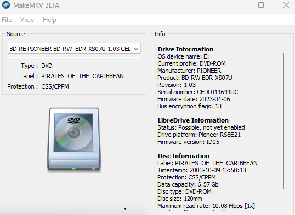Click Bus encryption flags: 13 line
Image resolution: width=295 pixels, height=215 pixels.
tap(189, 106)
